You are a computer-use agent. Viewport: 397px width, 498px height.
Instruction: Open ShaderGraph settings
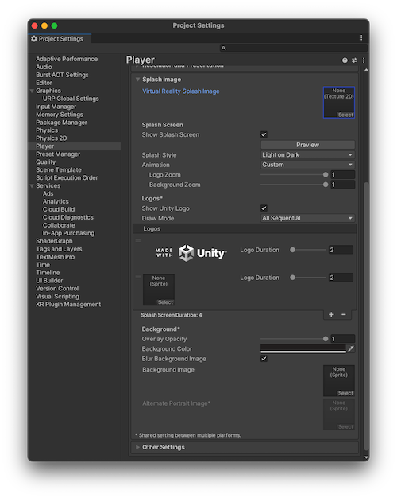pyautogui.click(x=54, y=241)
